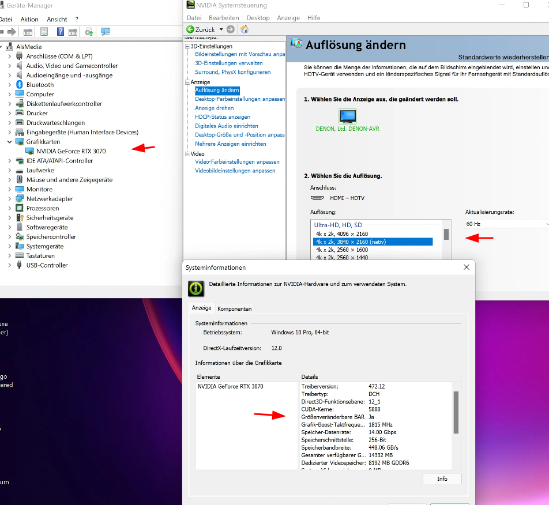Open Mehrere Anzeigen einrichten link
Image resolution: width=549 pixels, height=505 pixels.
click(x=231, y=144)
